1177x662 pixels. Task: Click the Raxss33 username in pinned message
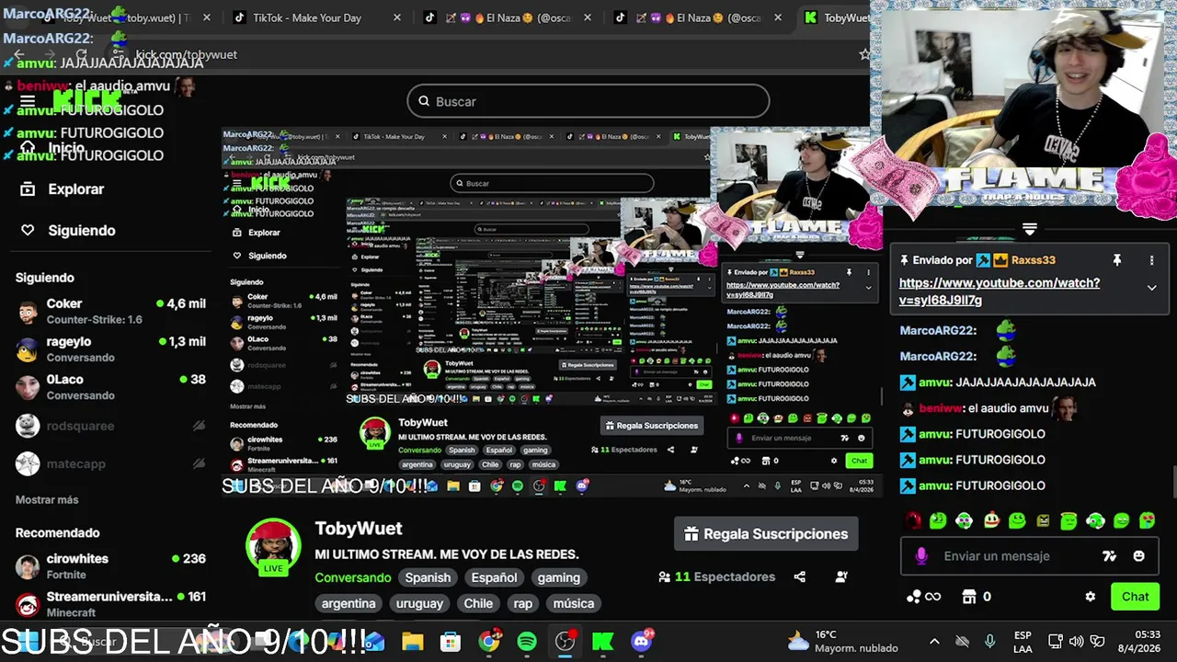click(x=1033, y=260)
